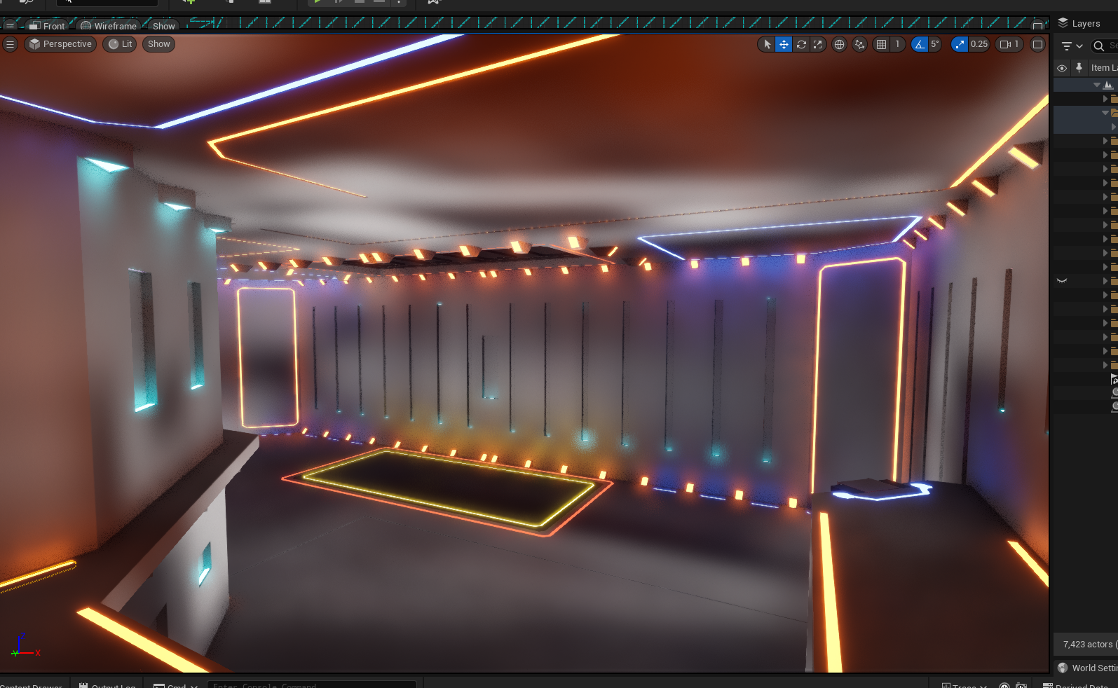Open the perspective viewport hamburger options menu
The width and height of the screenshot is (1118, 688).
10,44
